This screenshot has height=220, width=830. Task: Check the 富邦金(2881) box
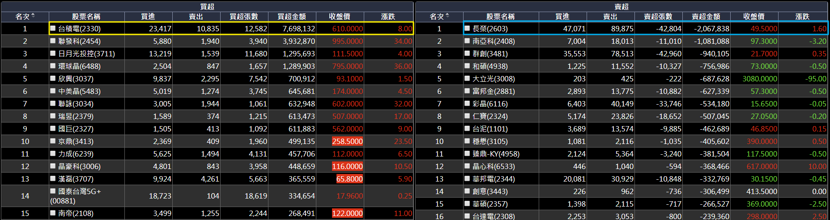468,91
